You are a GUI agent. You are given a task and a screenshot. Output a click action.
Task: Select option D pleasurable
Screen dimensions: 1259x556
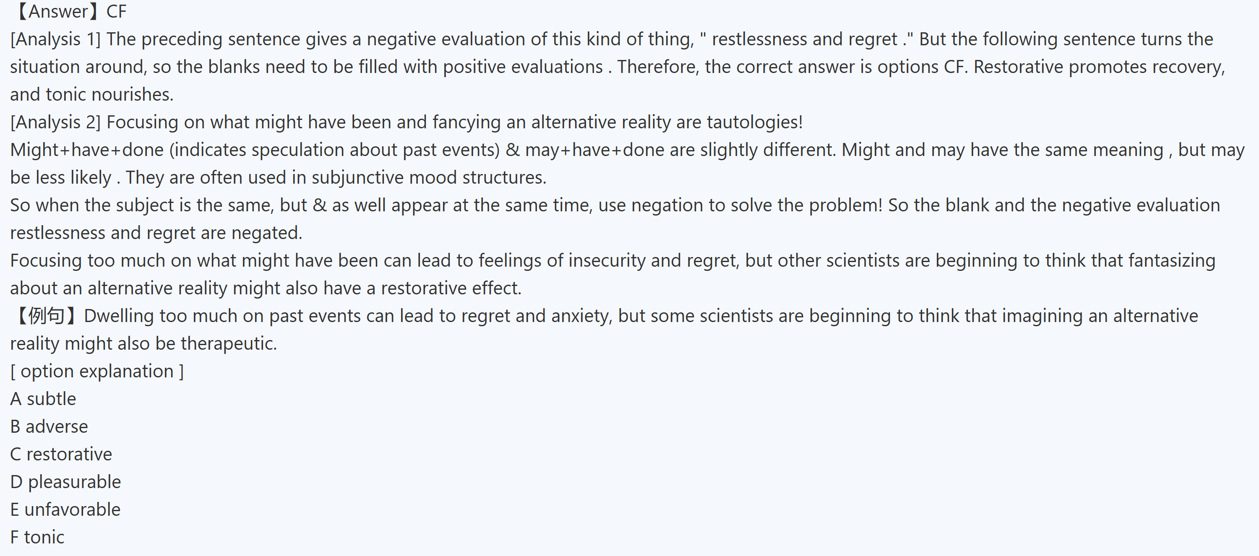click(x=65, y=482)
